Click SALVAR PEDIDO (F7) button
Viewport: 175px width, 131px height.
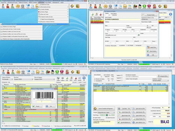124,123
